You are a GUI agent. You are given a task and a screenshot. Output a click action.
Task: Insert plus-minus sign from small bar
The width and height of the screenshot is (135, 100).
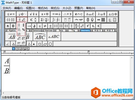[50, 26]
